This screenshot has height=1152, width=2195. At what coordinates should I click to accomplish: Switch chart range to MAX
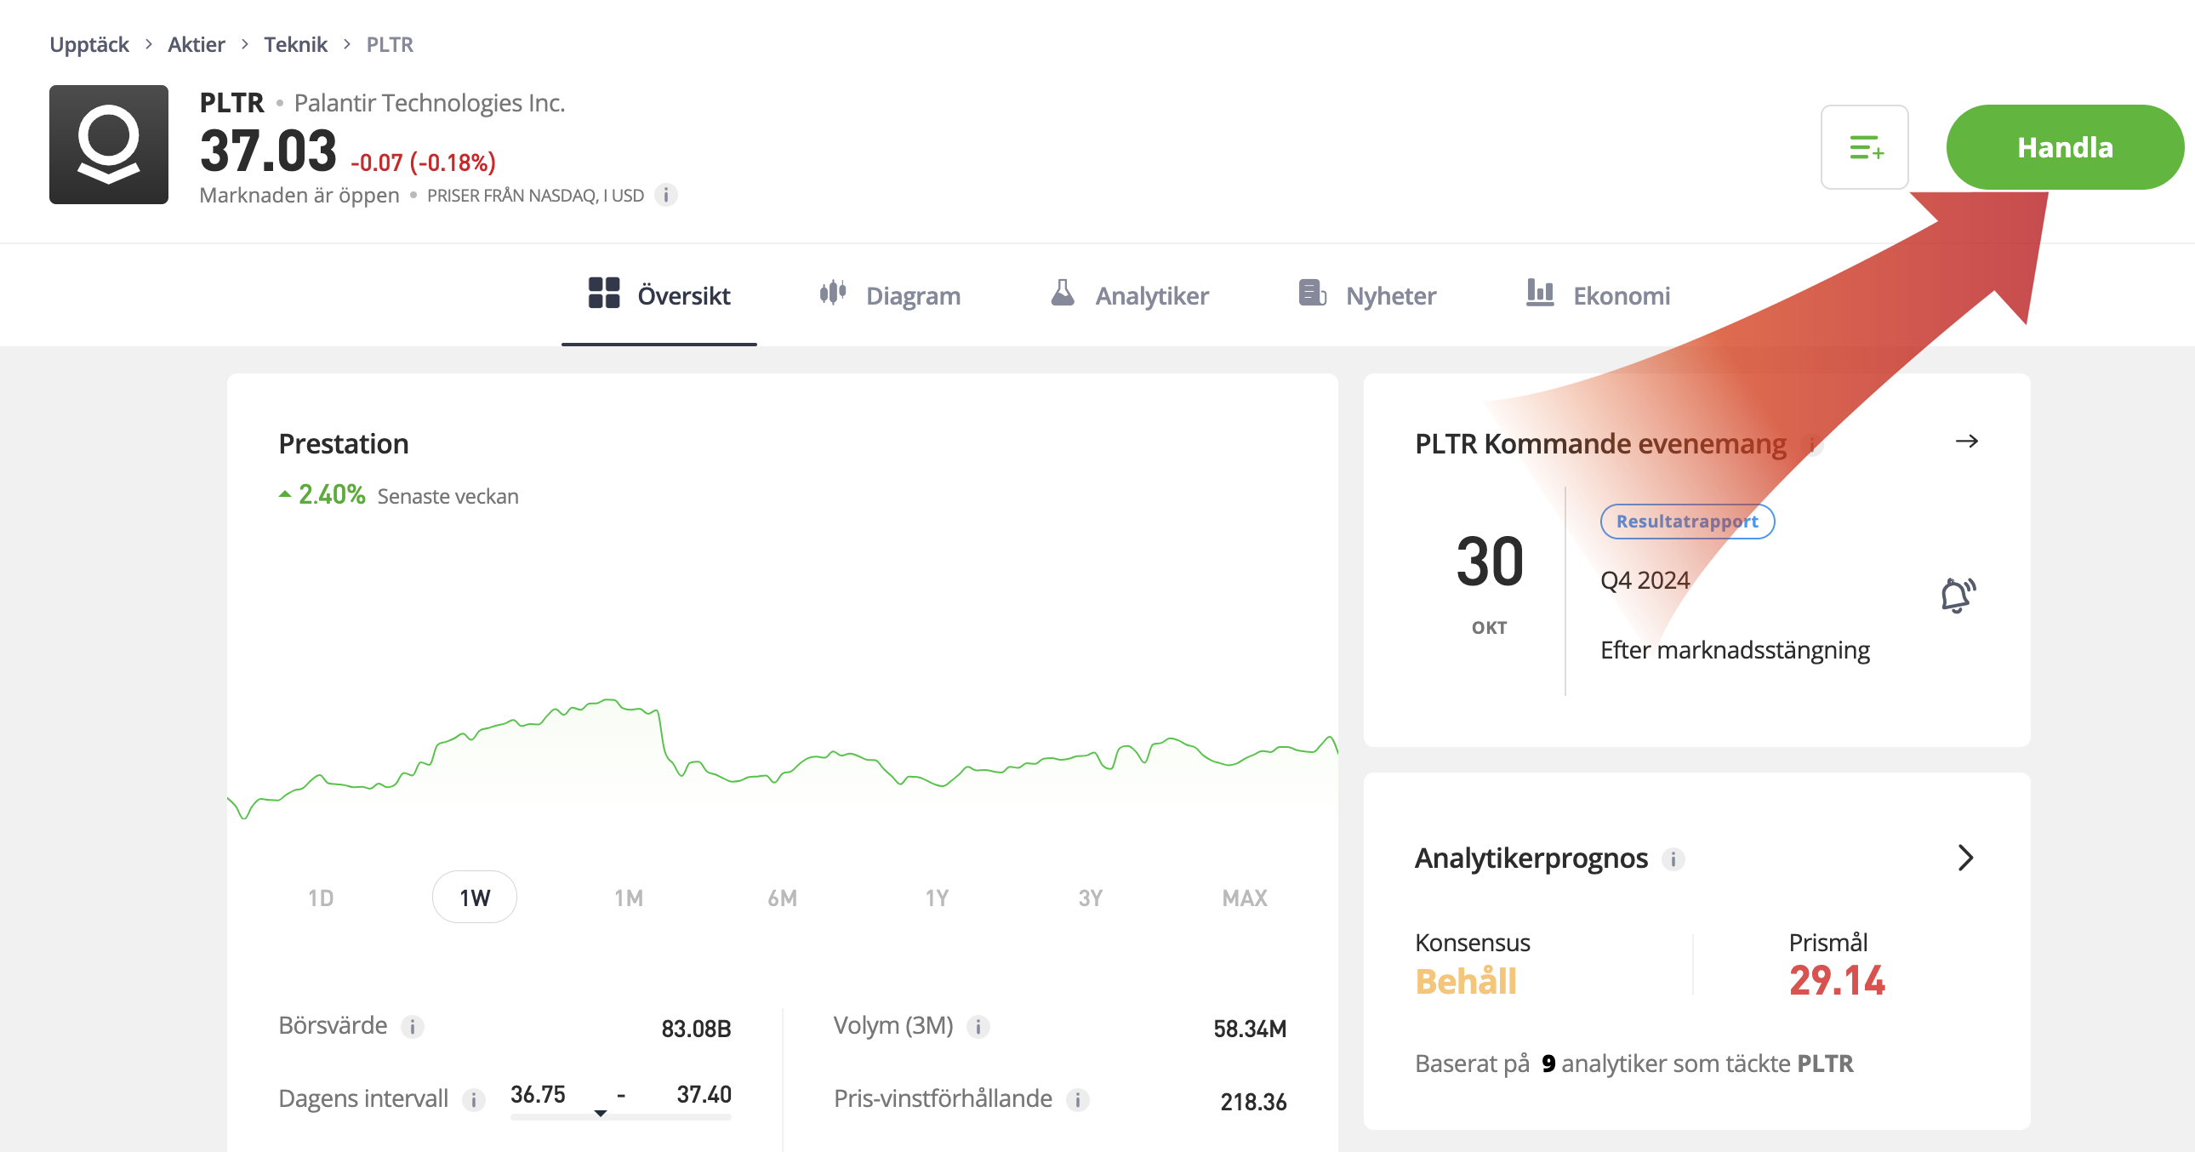1244,898
